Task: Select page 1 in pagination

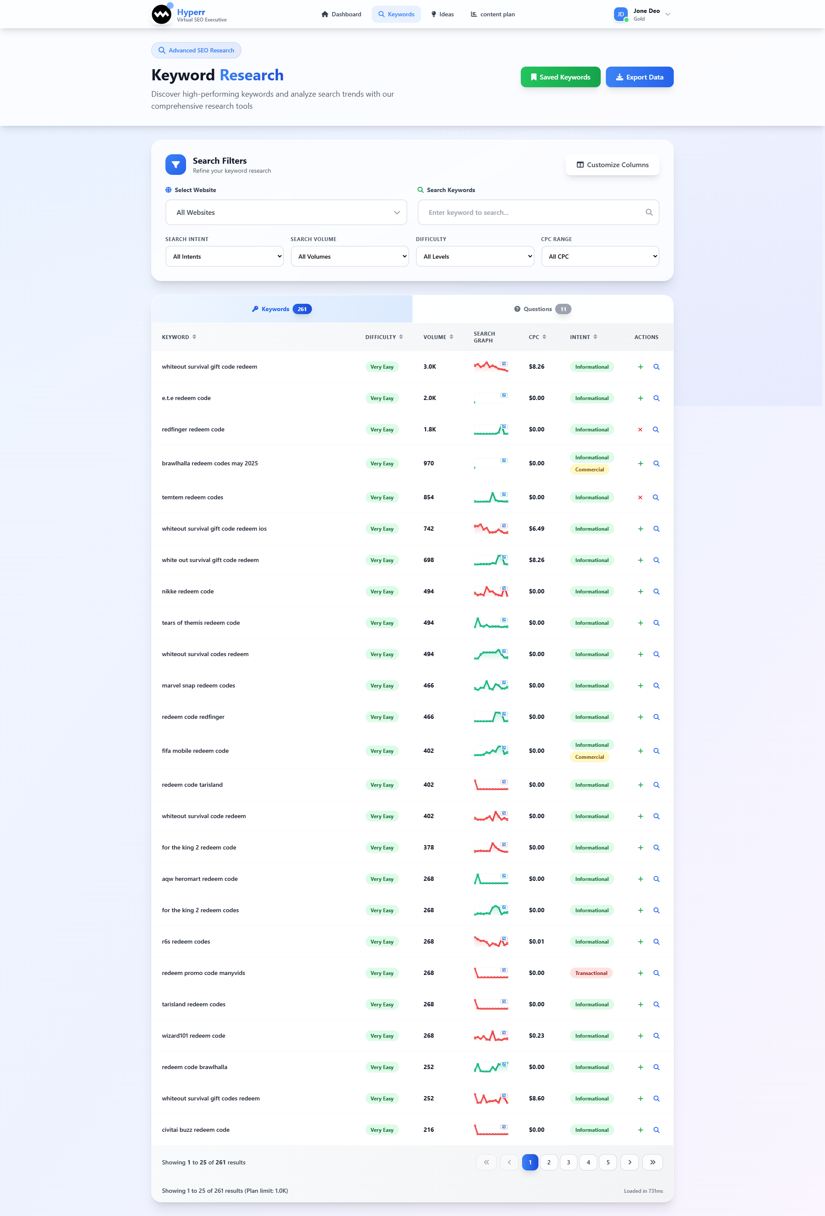Action: (x=530, y=1162)
